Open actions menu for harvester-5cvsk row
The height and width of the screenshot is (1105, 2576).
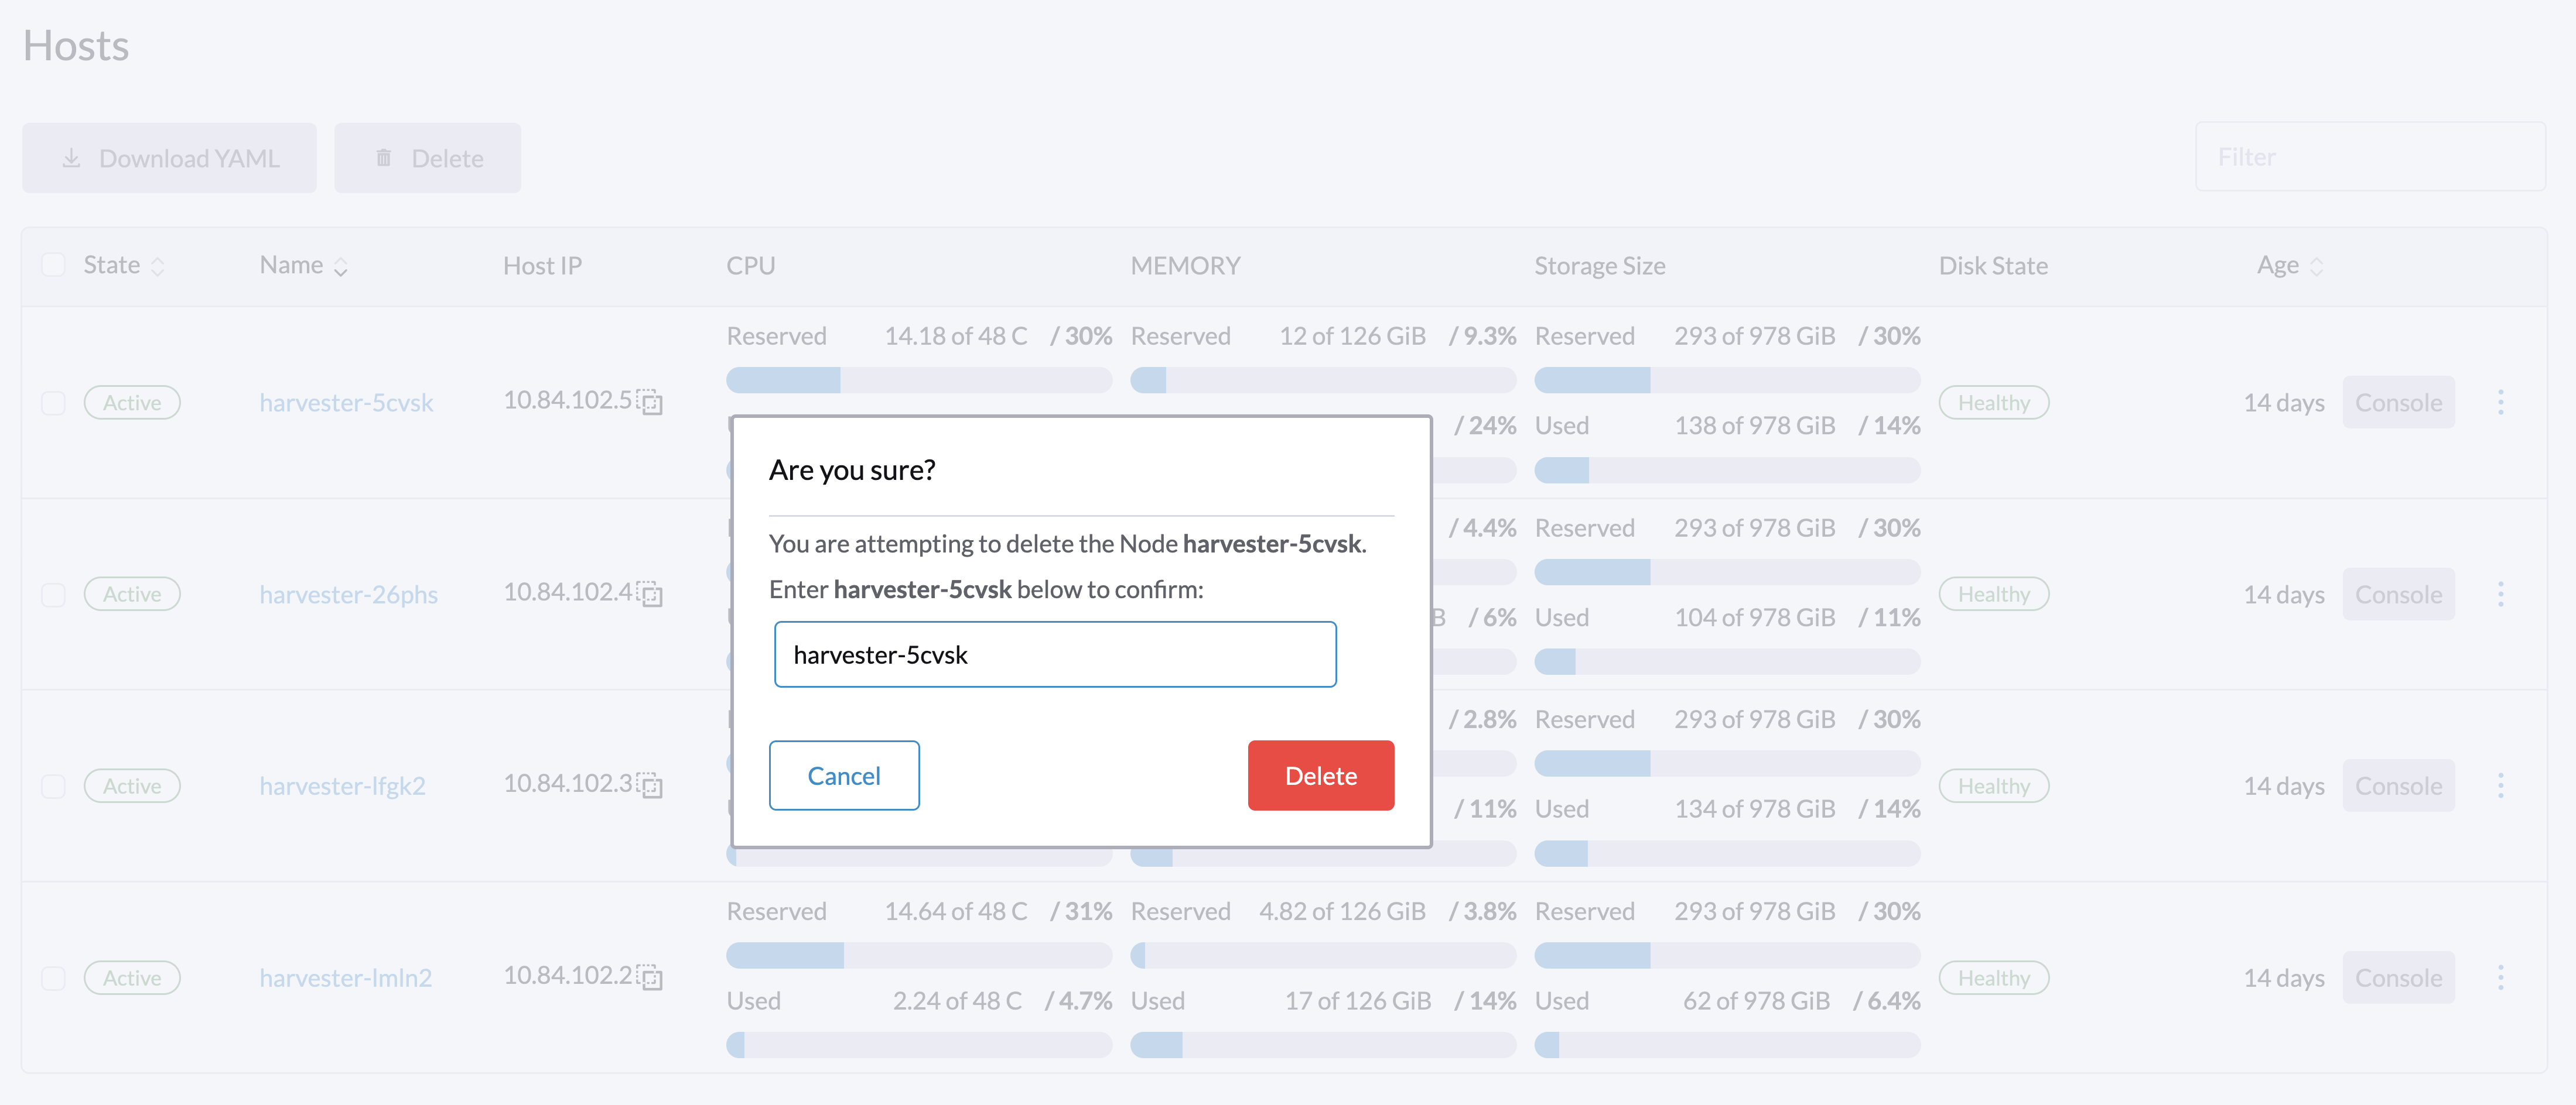pos(2500,403)
